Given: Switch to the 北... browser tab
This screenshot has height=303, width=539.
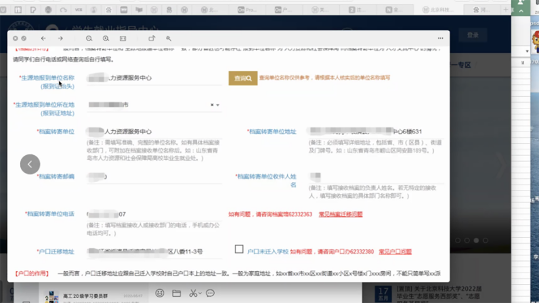Looking at the screenshot, I should [210, 10].
